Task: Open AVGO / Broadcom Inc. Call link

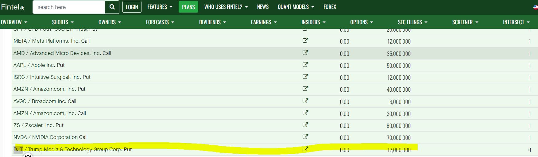Action: (45, 101)
